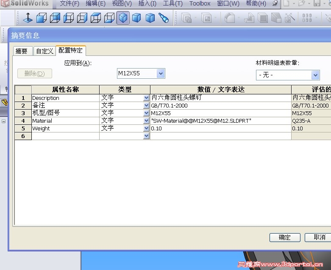
Task: Select row header number 6
Action: click(23, 136)
